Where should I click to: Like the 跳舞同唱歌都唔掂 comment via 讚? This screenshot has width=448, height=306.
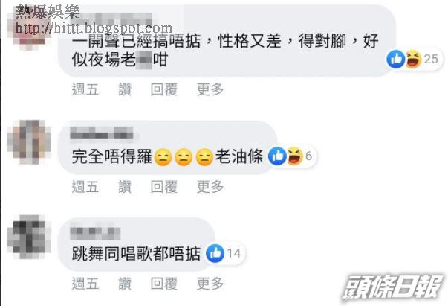[125, 284]
